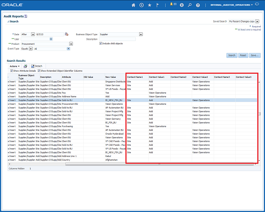The width and height of the screenshot is (265, 212).
Task: Click Context Name3 column header
Action: tap(224, 77)
